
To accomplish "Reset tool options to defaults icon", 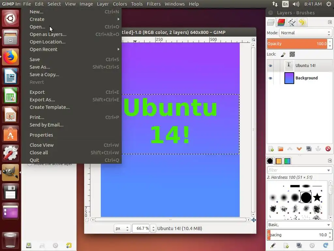I will pos(69,245).
